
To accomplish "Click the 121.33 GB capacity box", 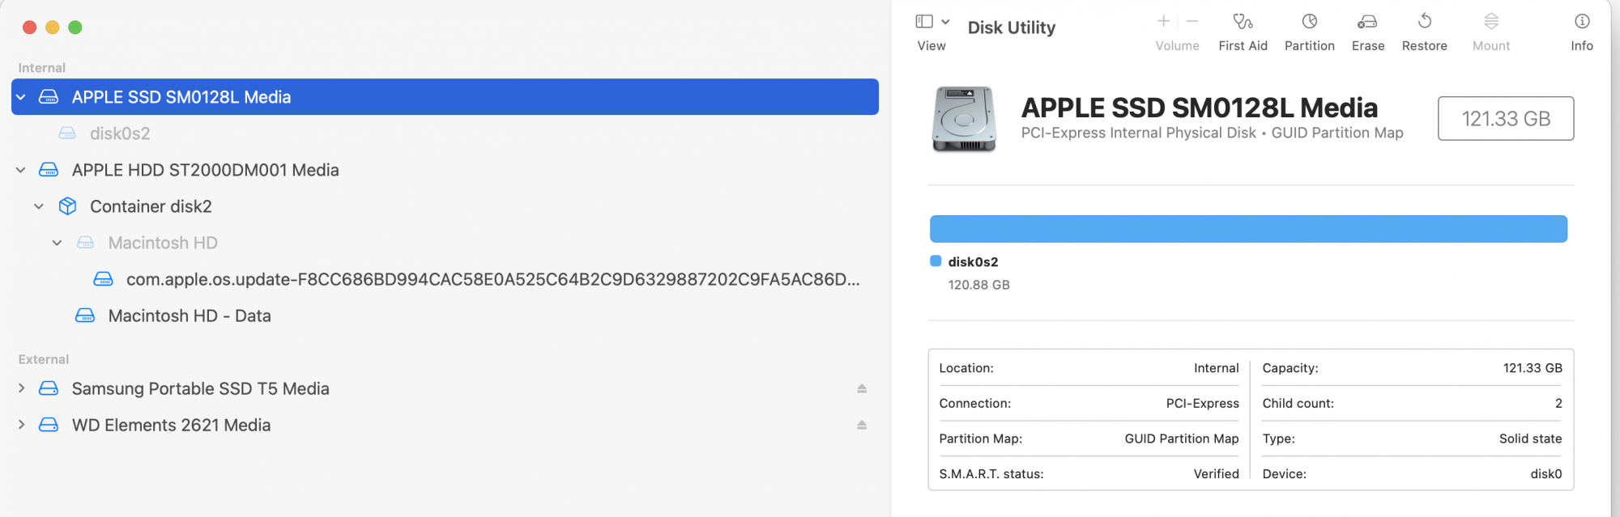I will pos(1506,119).
